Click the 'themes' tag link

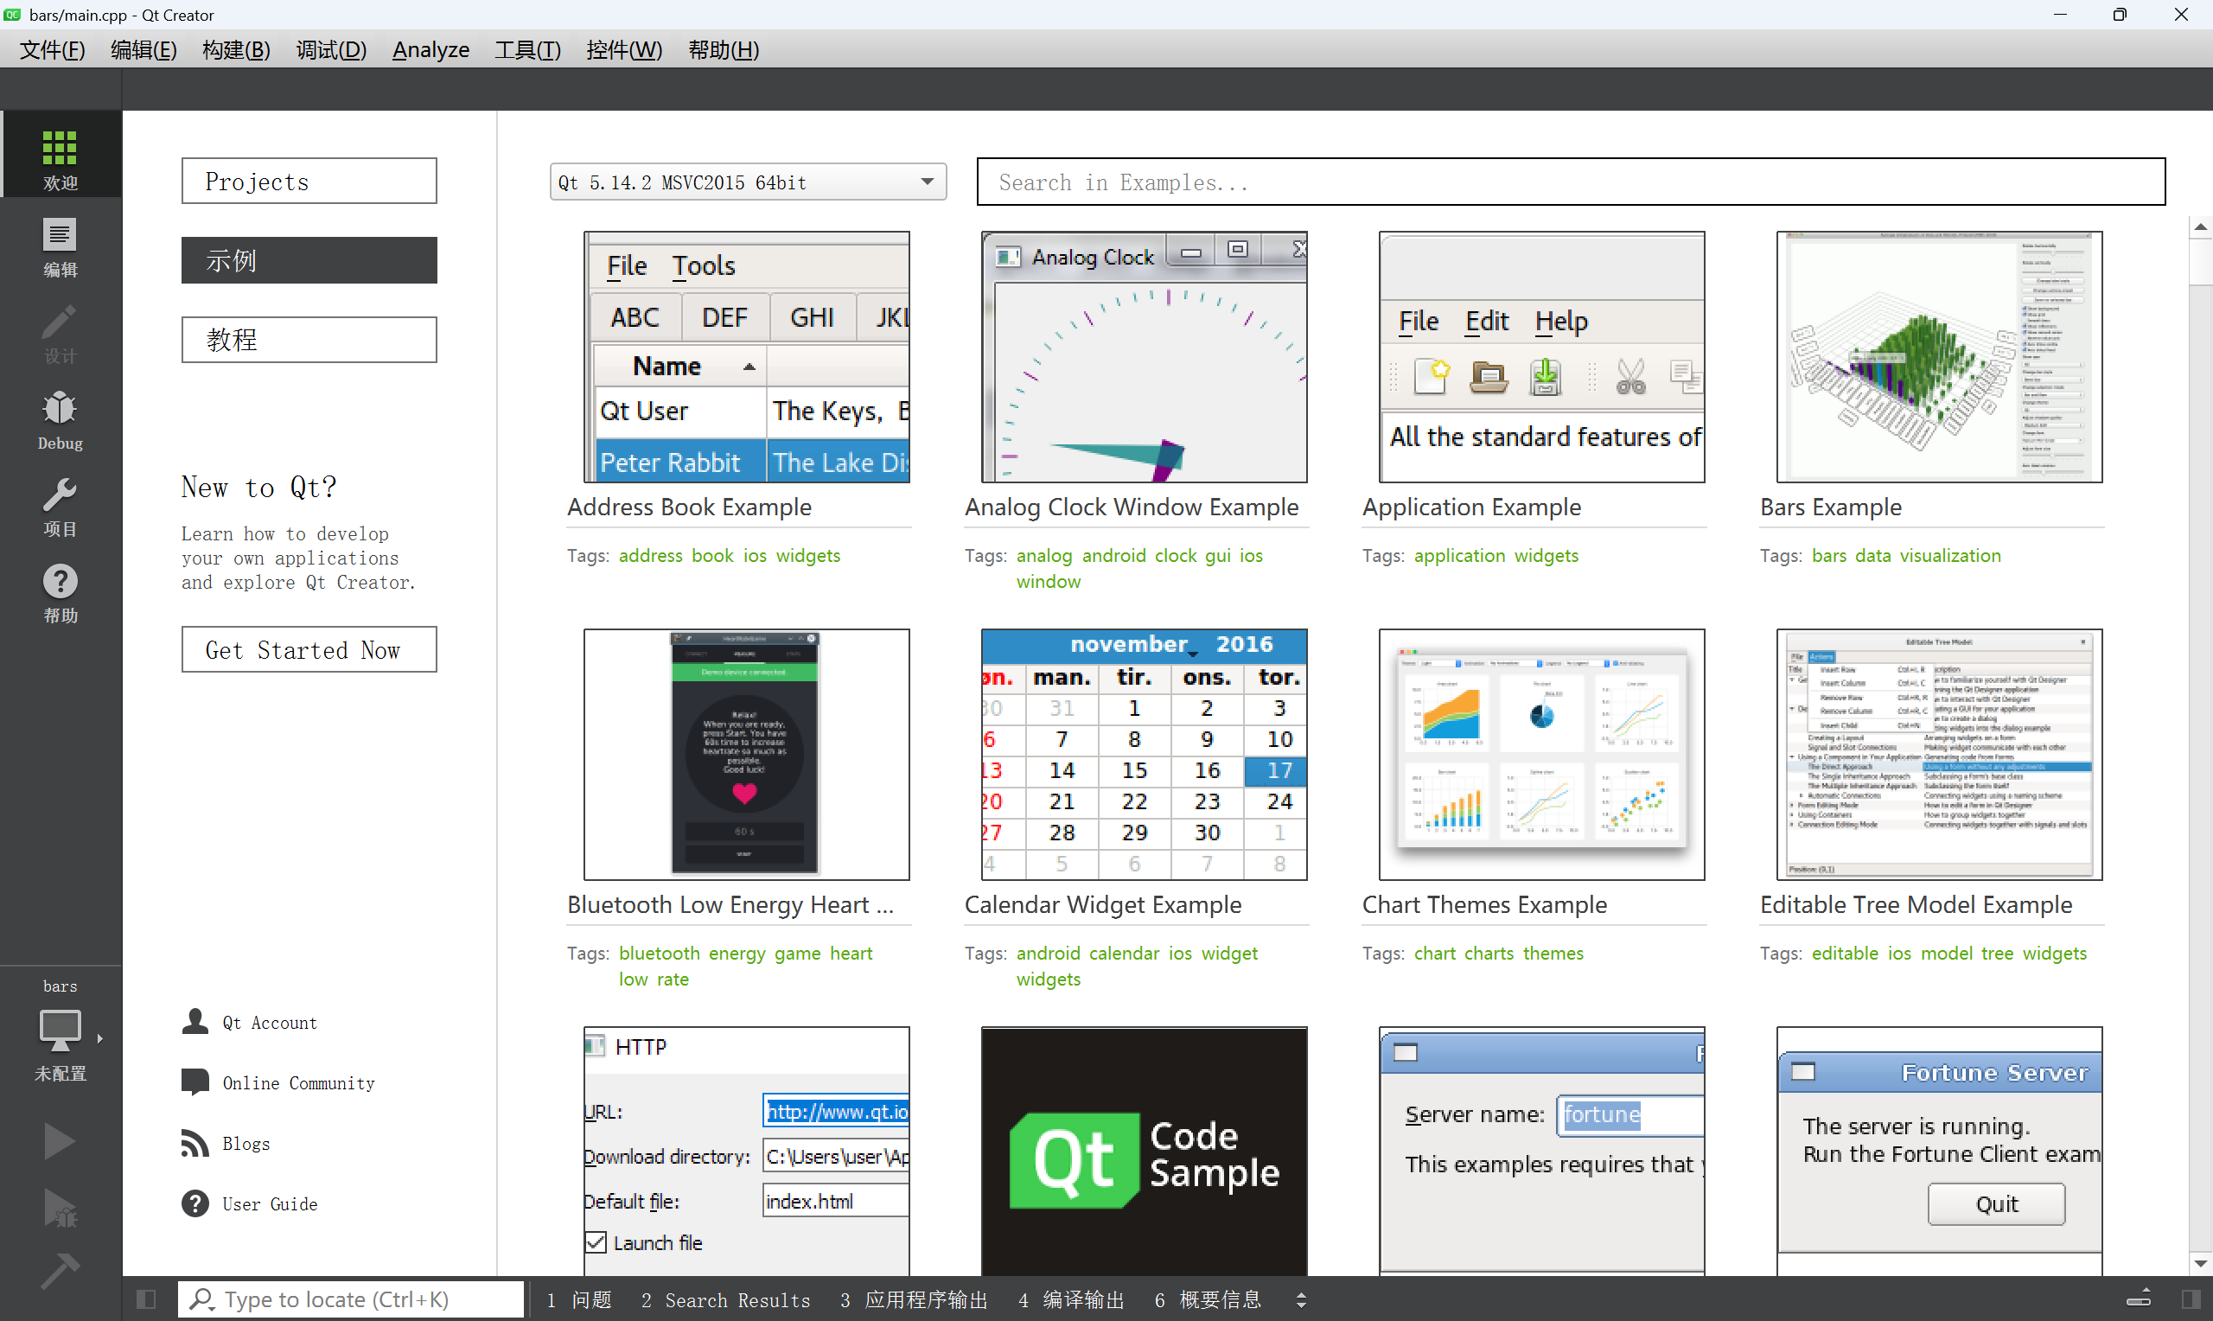point(1553,953)
